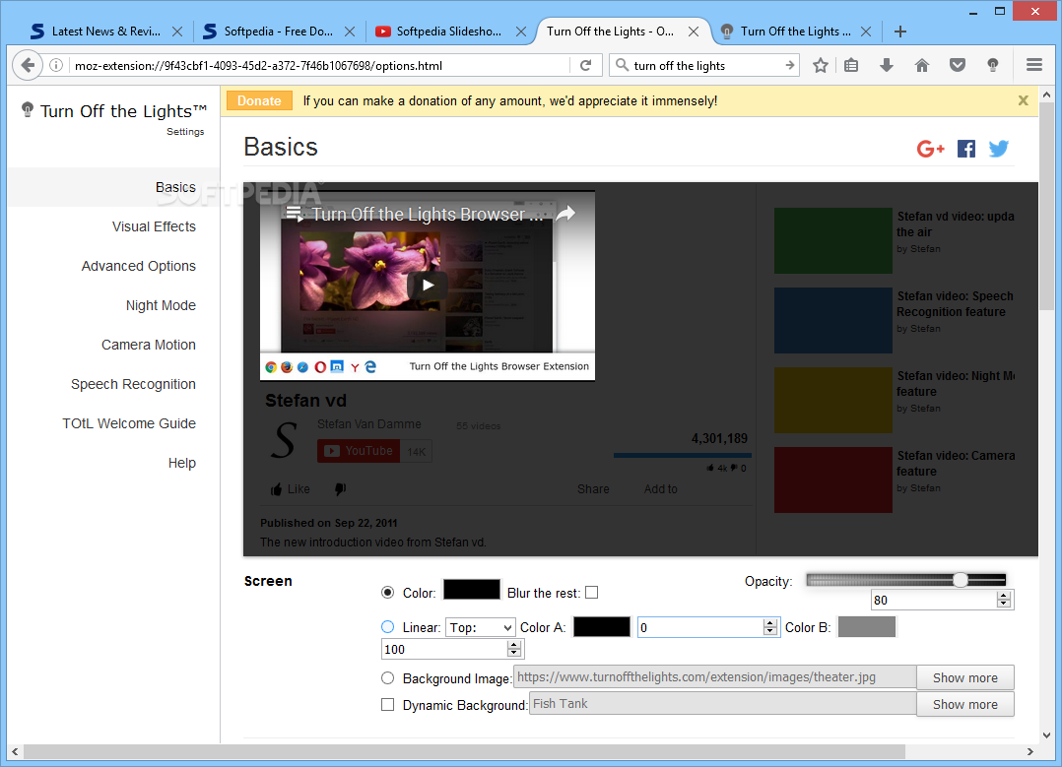Viewport: 1062px width, 767px height.
Task: Click the thumbs up Like icon
Action: [276, 489]
